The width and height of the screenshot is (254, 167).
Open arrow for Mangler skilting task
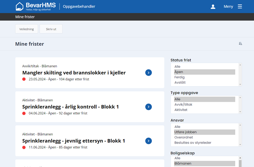(x=149, y=73)
